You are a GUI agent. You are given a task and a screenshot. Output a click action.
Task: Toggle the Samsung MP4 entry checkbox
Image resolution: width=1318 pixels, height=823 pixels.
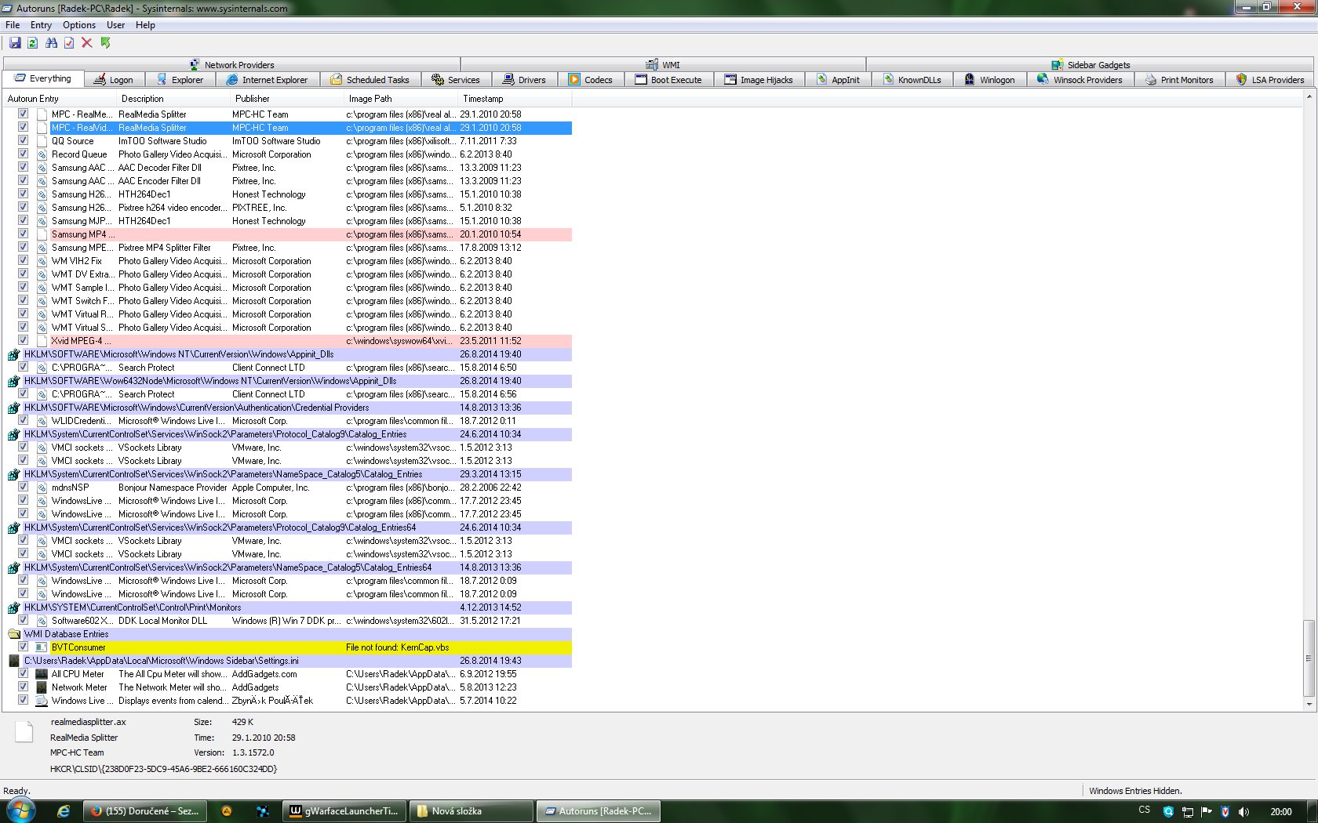tap(24, 234)
